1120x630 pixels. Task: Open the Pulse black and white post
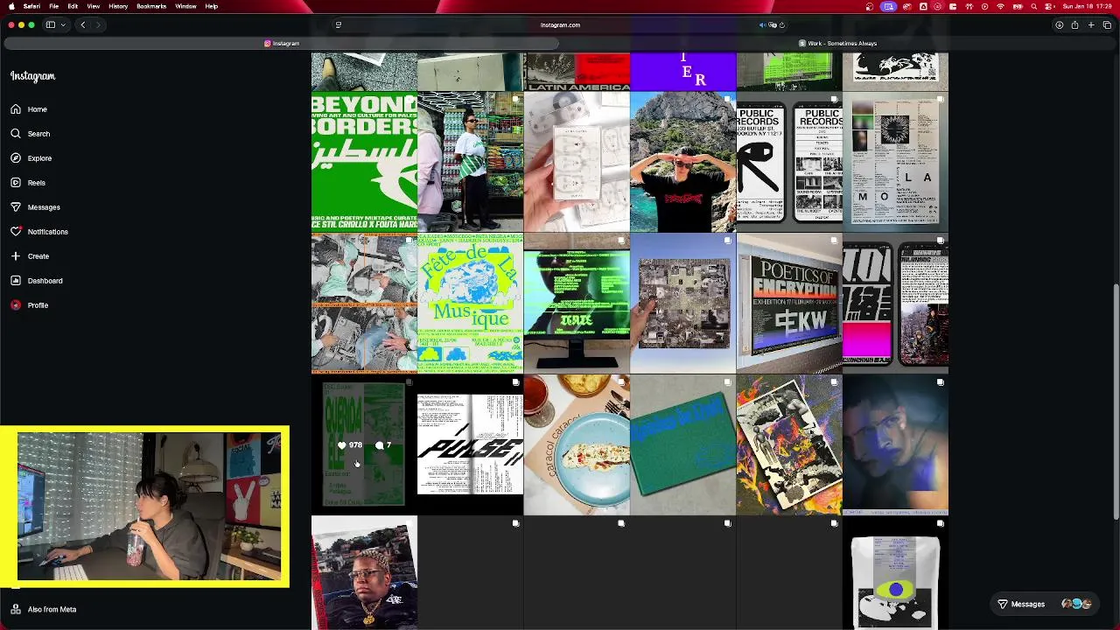pos(471,445)
